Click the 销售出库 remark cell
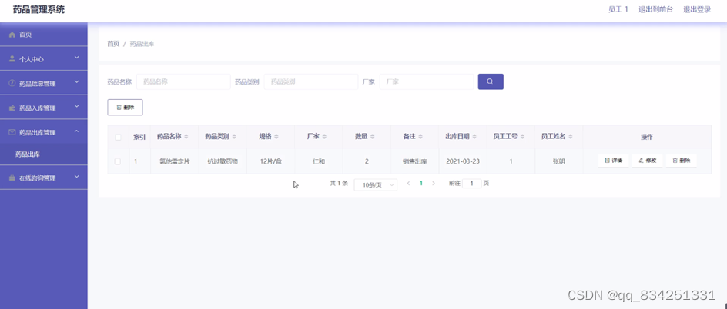Screen dimensions: 727x309 (x=415, y=161)
